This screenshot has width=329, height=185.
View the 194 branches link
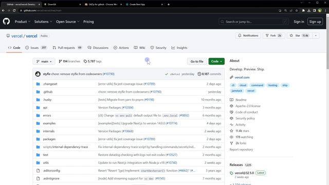[x=69, y=62]
